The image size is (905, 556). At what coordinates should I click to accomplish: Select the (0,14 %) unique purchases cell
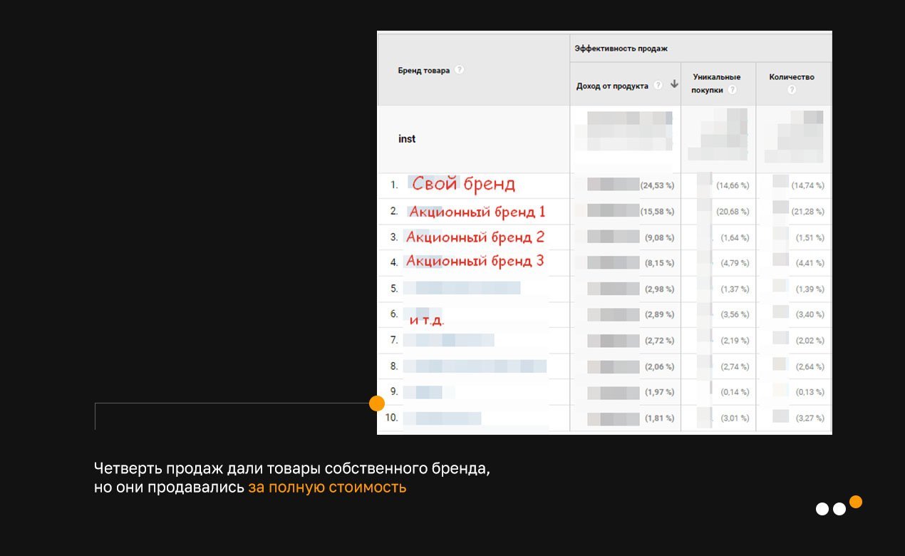(735, 392)
